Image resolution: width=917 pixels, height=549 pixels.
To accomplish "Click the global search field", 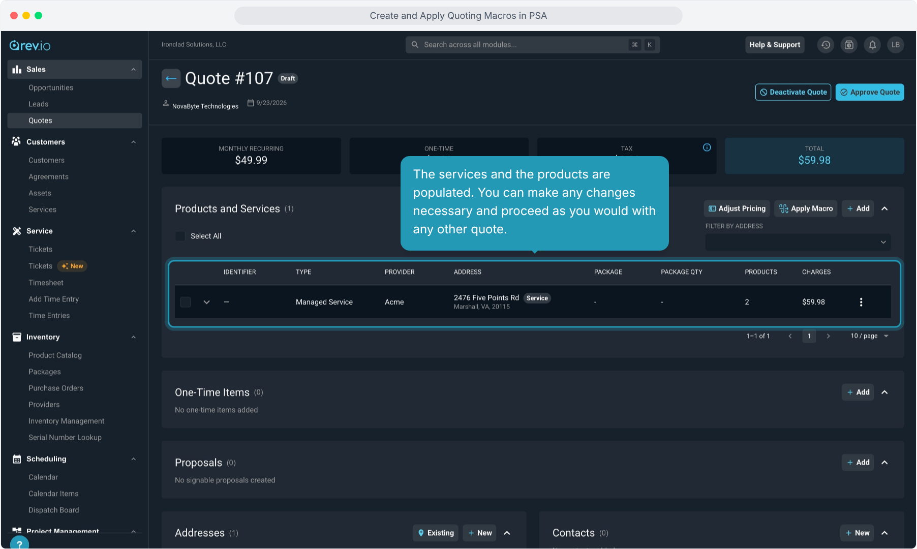I will pos(533,45).
